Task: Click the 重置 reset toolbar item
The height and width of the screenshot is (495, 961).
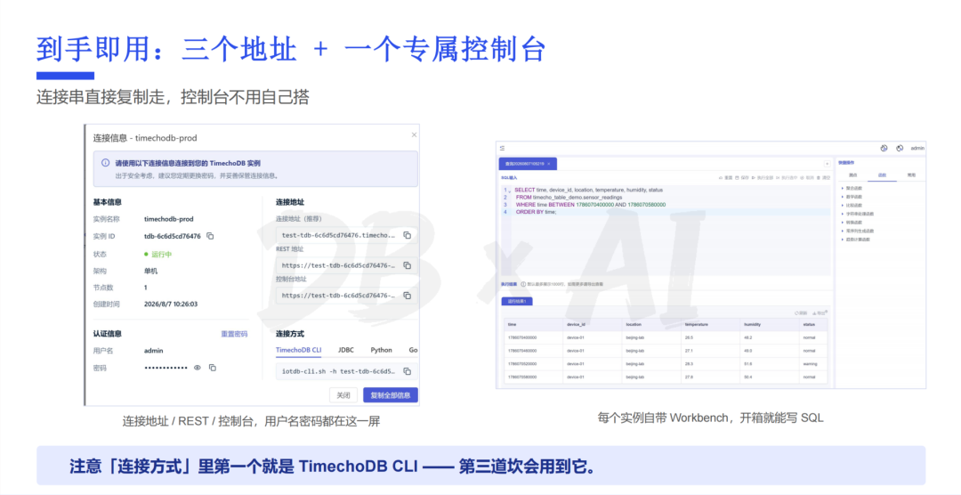Action: pos(726,178)
